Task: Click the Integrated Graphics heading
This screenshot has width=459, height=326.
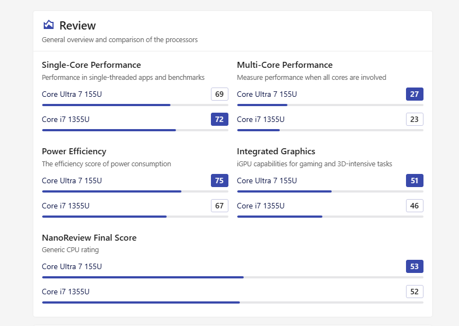Action: click(x=276, y=152)
